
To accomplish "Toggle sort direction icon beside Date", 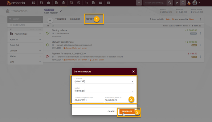I will click(173, 19).
